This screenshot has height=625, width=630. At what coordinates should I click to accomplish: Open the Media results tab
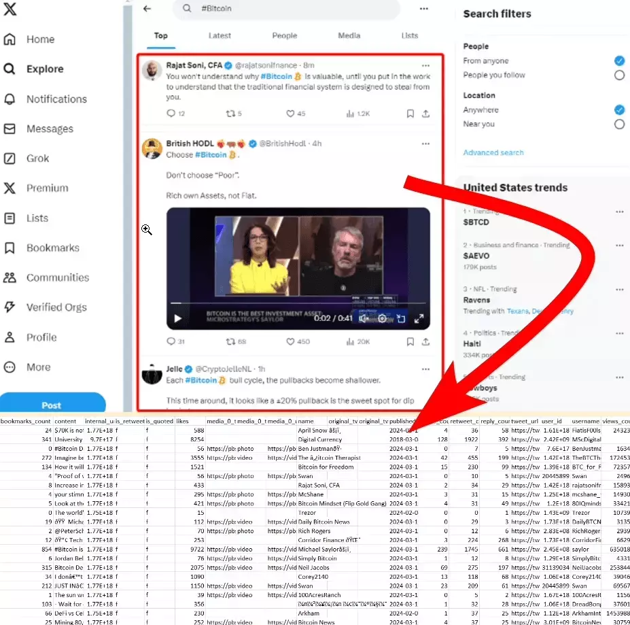click(x=349, y=35)
